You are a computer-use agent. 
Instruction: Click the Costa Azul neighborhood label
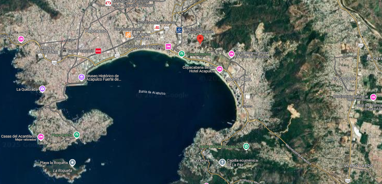tap(239, 79)
